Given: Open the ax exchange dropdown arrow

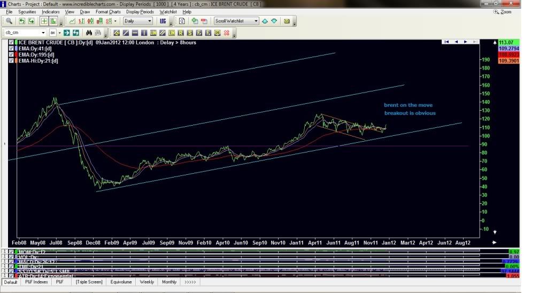Looking at the screenshot, I should coord(60,33).
